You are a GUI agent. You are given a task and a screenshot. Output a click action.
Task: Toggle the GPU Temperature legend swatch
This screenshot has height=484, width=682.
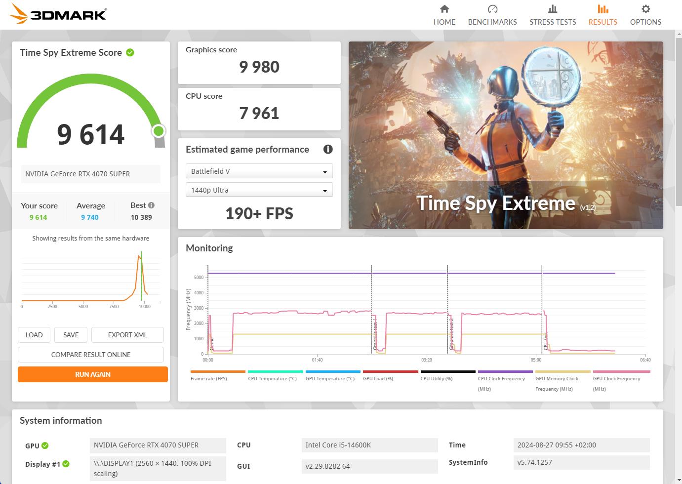coord(333,371)
